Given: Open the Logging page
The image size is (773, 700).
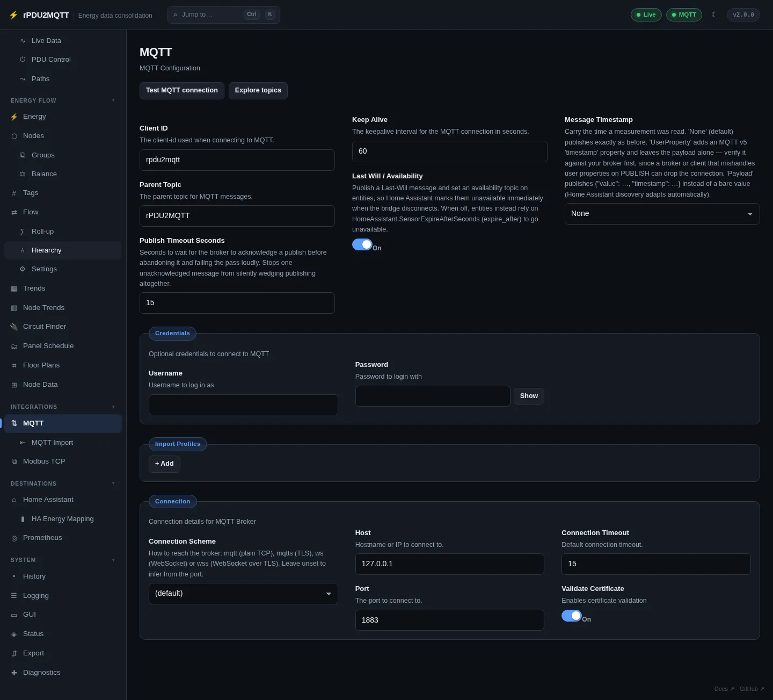Looking at the screenshot, I should click(63, 596).
